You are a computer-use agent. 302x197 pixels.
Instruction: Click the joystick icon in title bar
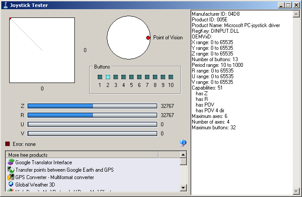[5, 5]
